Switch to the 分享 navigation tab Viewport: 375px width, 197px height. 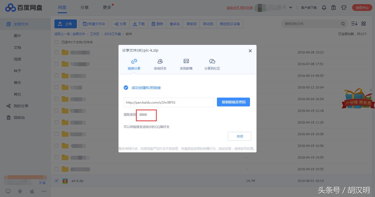coord(84,8)
